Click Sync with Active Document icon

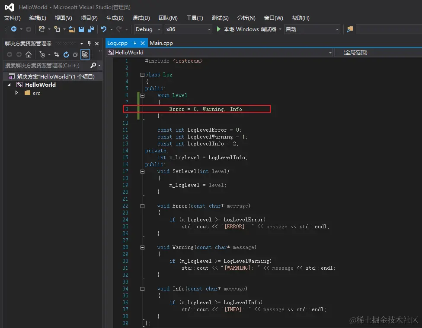pos(57,54)
